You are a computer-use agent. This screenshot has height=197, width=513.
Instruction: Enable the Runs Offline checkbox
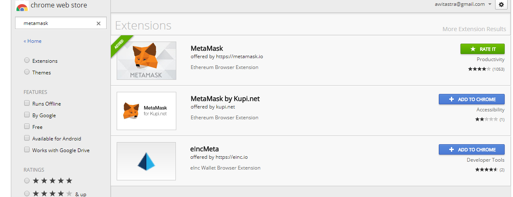click(x=27, y=103)
